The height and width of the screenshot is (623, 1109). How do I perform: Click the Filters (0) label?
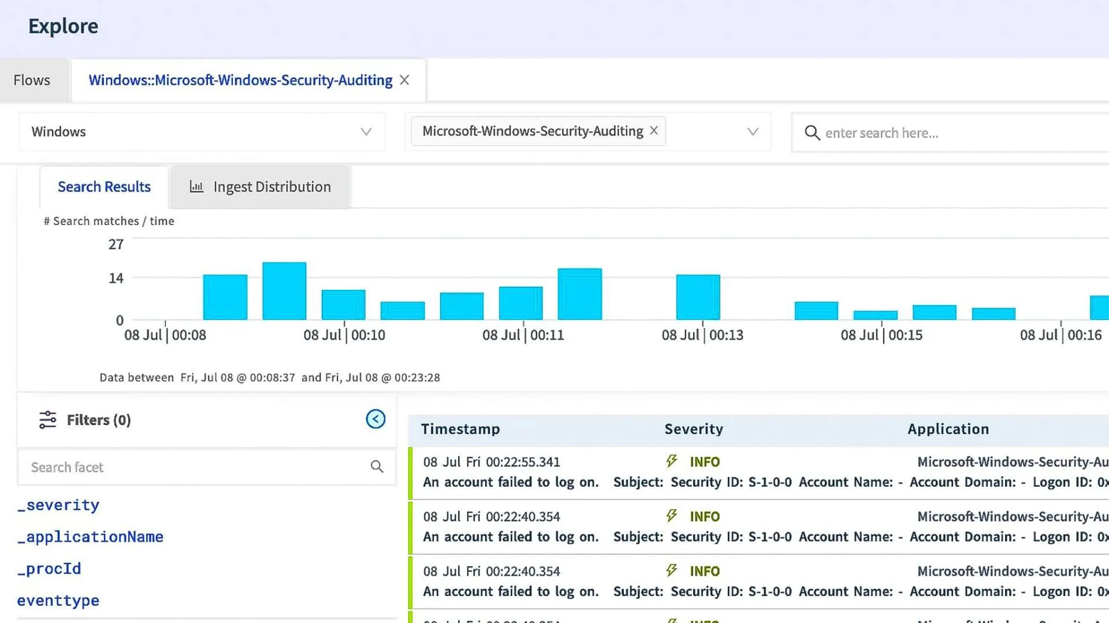pos(99,420)
